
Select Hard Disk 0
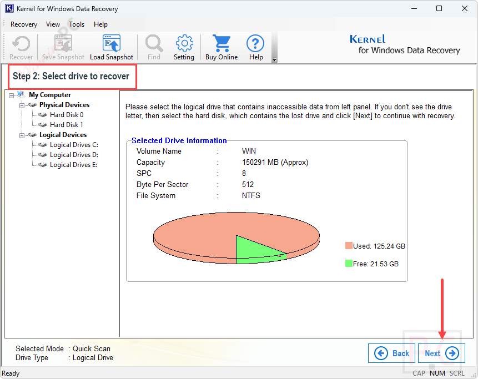pyautogui.click(x=67, y=115)
